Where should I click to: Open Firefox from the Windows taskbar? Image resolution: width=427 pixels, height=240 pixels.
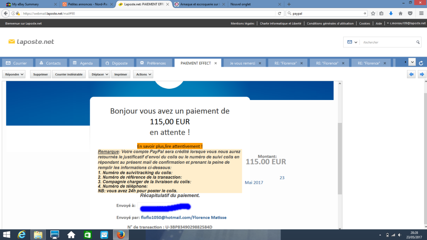[121, 234]
